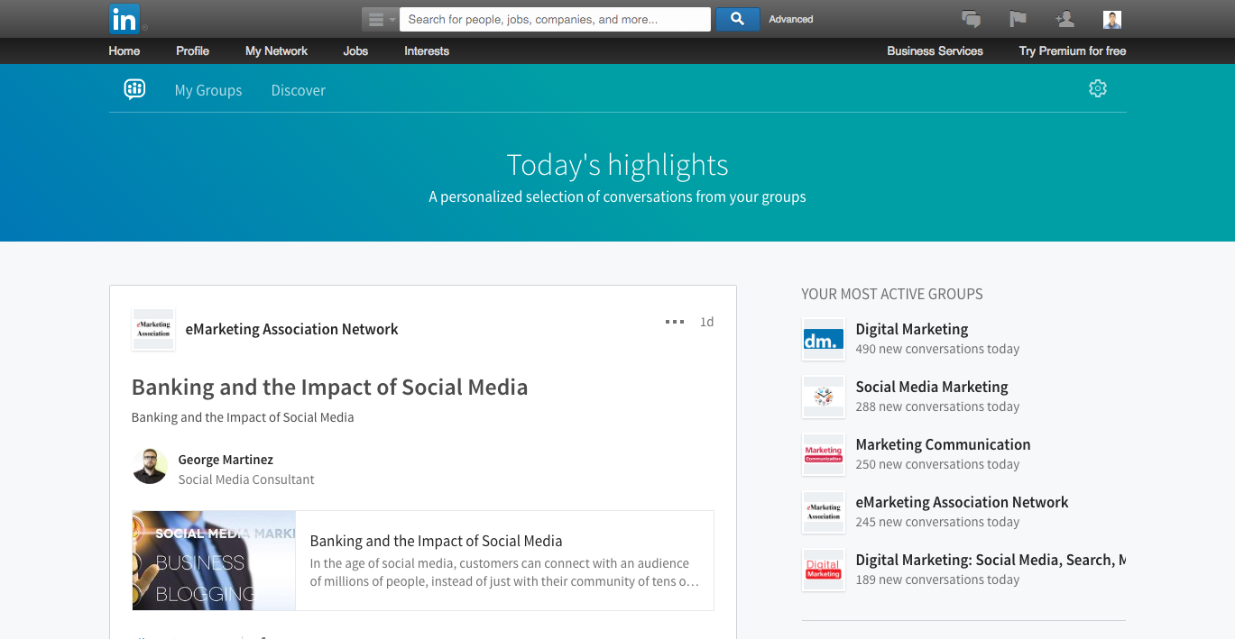This screenshot has height=639, width=1235.
Task: Switch to the Discover tab
Action: pyautogui.click(x=299, y=90)
